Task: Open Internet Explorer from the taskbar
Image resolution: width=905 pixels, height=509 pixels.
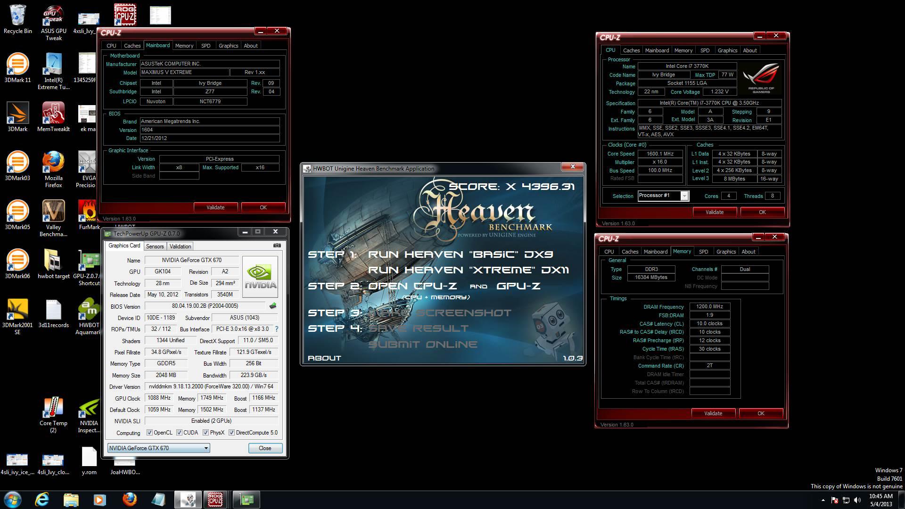Action: pos(42,500)
